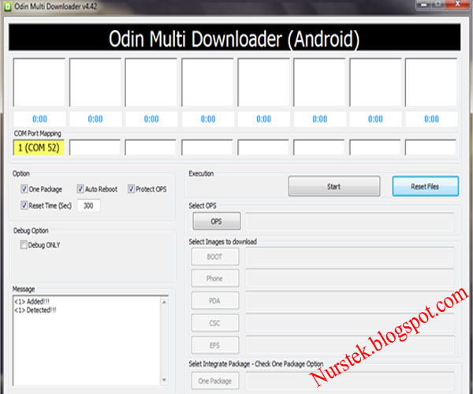Click the One Package file button
This screenshot has height=394, width=473.
click(x=214, y=381)
